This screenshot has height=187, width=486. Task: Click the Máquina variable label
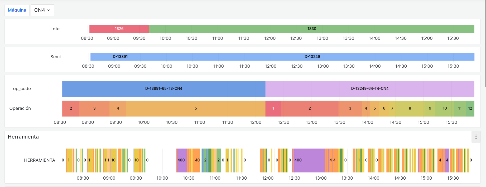17,10
